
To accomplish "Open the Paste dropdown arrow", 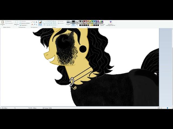I will [x=2, y=25].
